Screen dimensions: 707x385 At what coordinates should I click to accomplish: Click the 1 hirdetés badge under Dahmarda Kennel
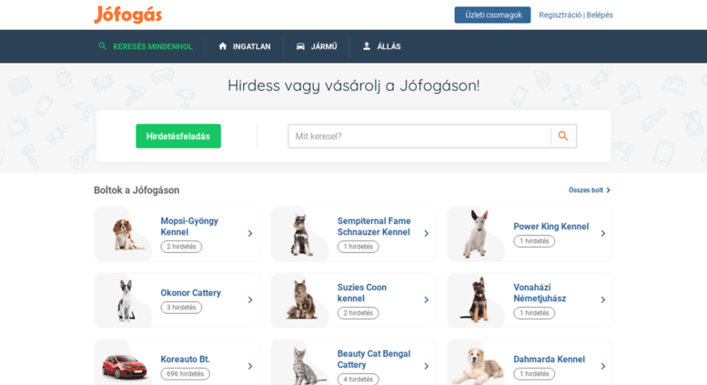[534, 374]
